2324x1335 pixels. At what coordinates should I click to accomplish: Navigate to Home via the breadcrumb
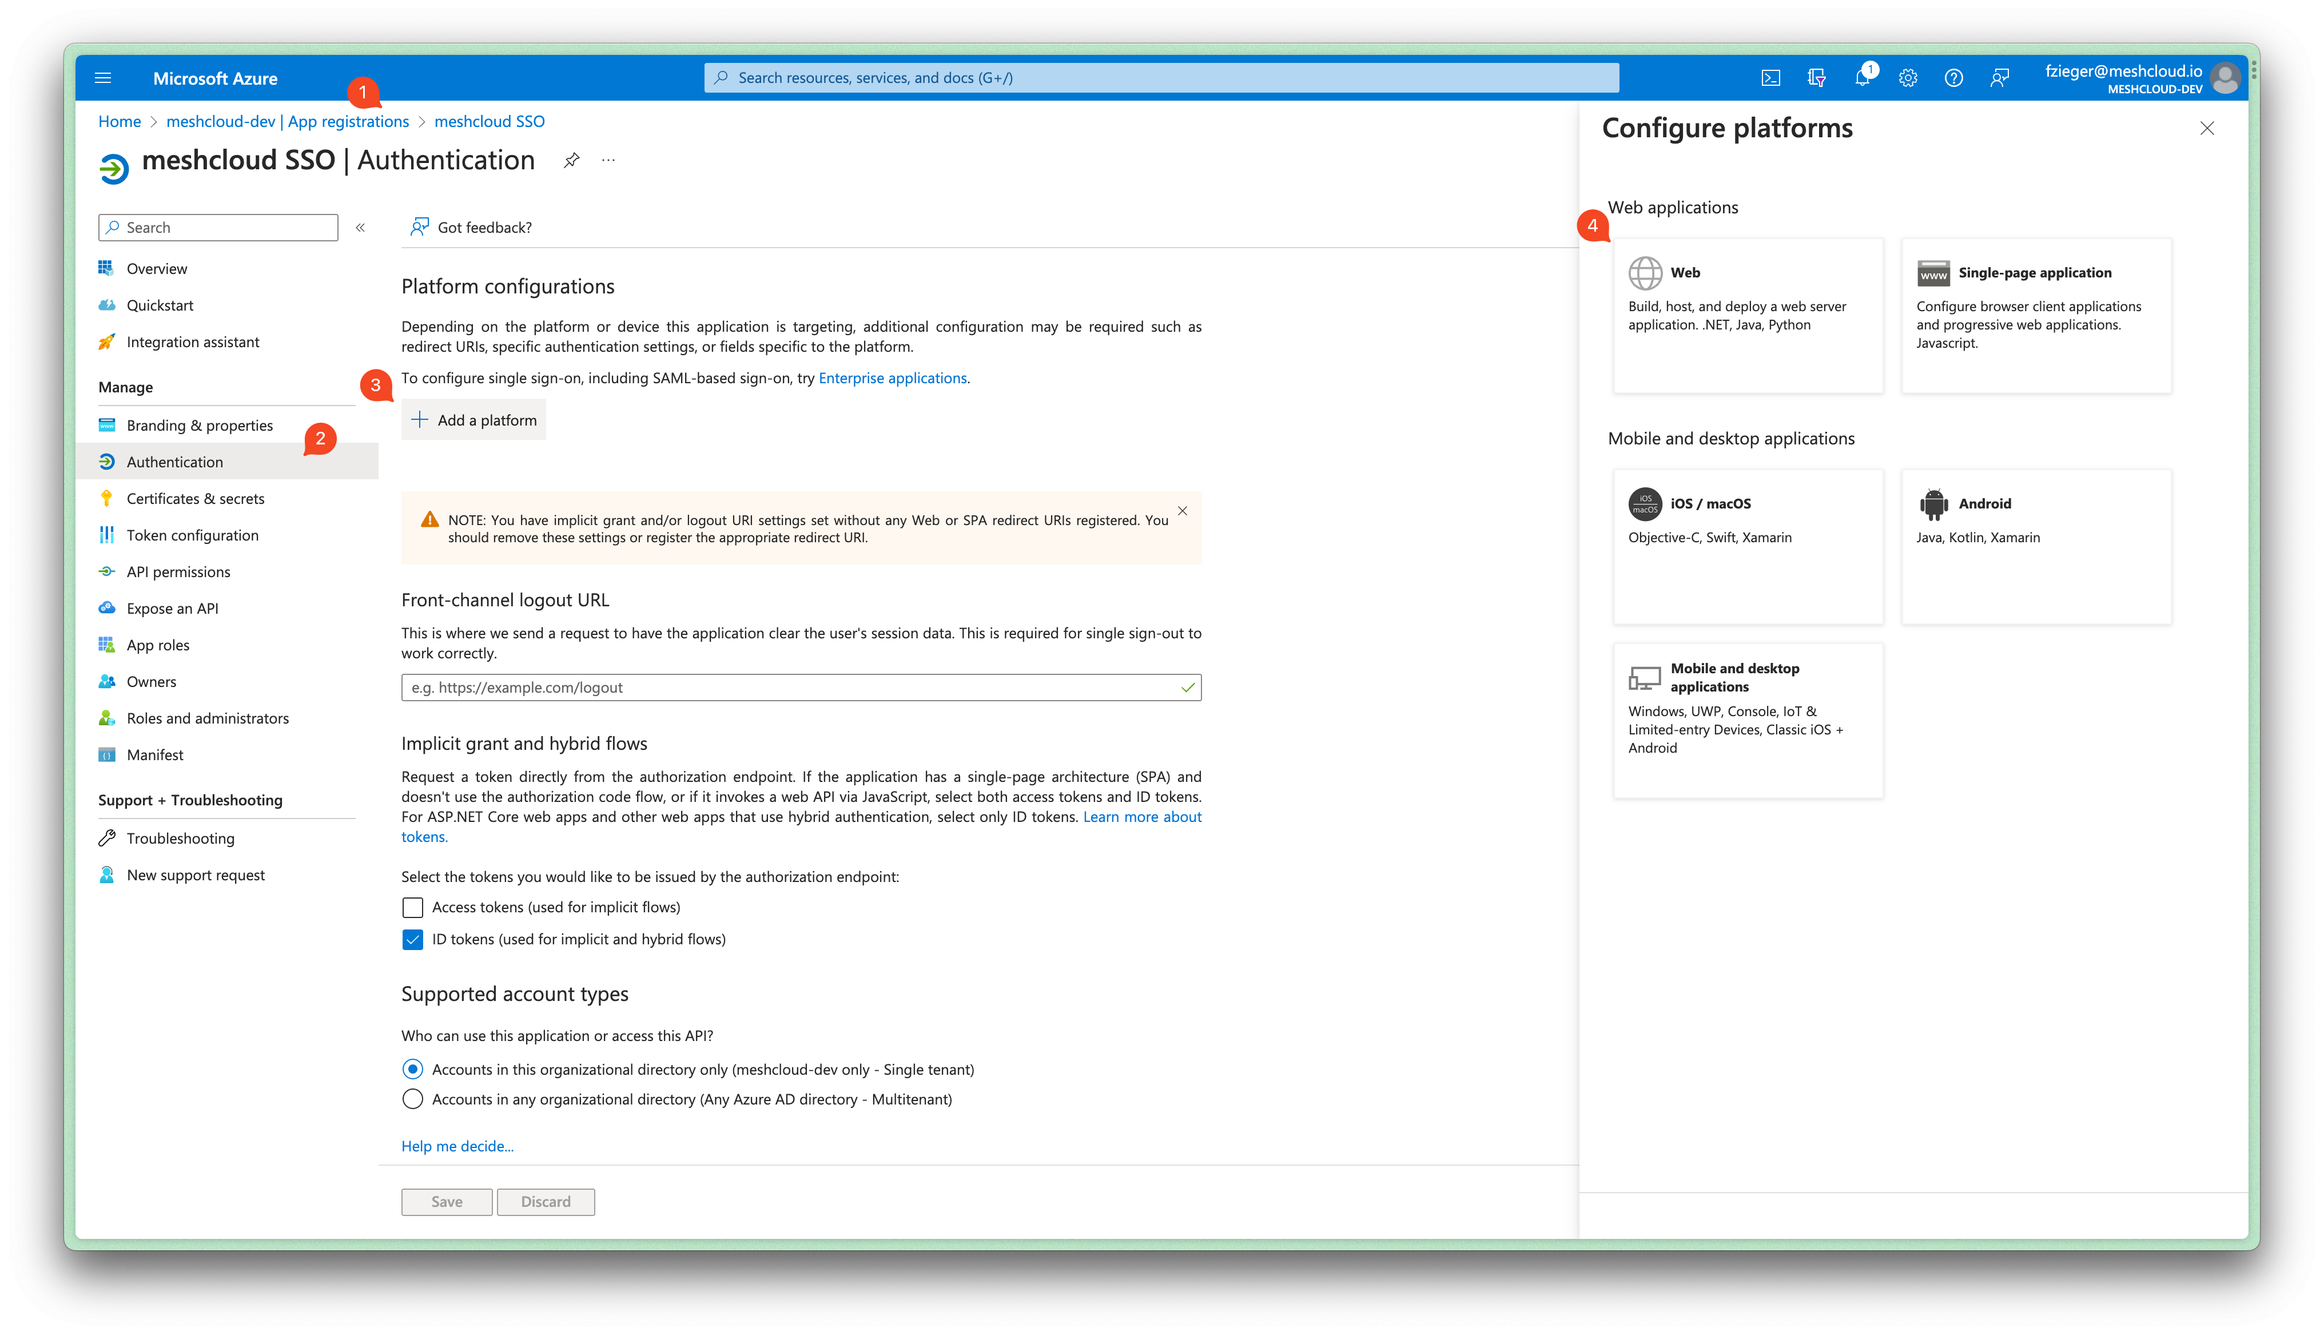coord(119,121)
